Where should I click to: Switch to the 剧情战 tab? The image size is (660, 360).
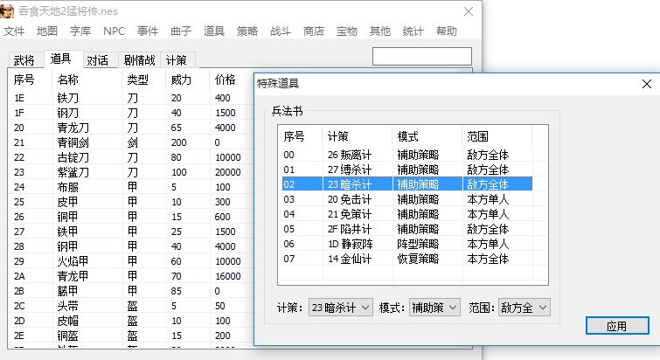pyautogui.click(x=139, y=60)
